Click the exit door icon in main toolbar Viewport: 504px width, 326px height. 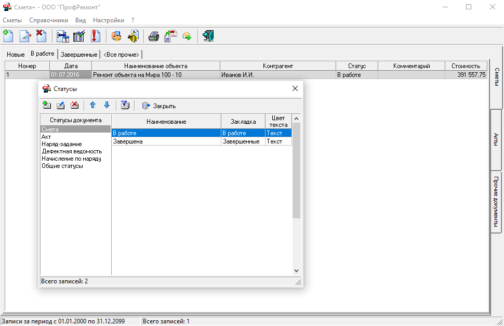(208, 36)
